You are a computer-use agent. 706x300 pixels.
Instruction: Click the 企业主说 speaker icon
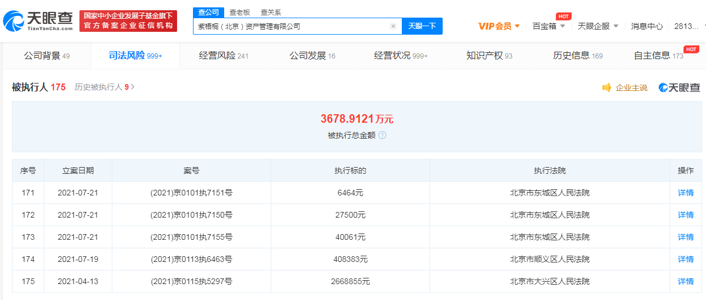(607, 88)
